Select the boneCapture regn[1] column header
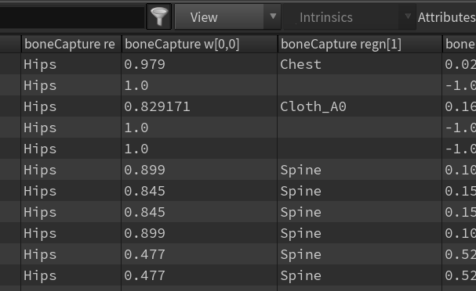This screenshot has height=291, width=476. [360, 45]
